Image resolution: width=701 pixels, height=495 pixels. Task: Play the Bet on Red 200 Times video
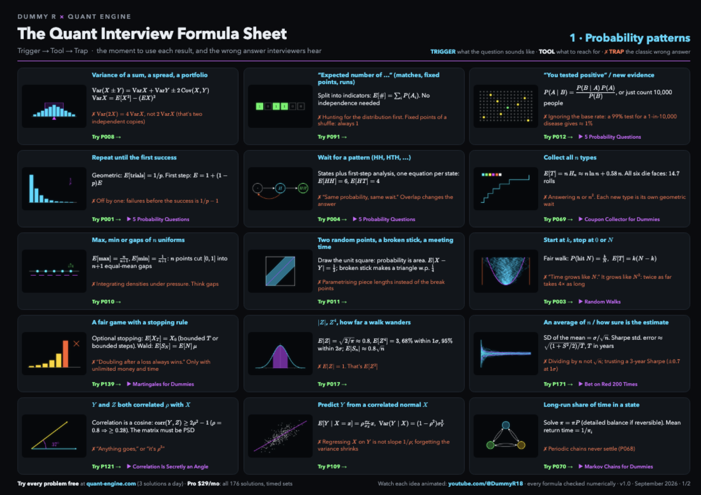coord(608,384)
